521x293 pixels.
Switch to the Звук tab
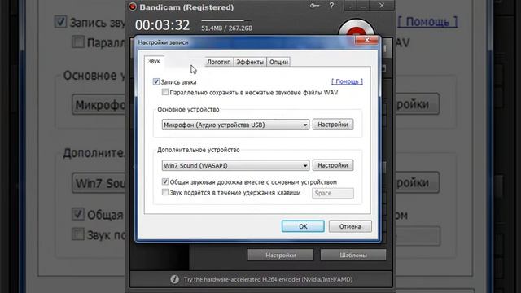154,61
